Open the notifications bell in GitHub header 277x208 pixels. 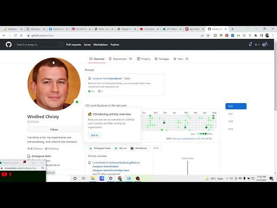point(250,45)
